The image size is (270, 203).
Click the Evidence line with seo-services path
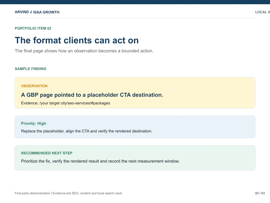point(66,103)
